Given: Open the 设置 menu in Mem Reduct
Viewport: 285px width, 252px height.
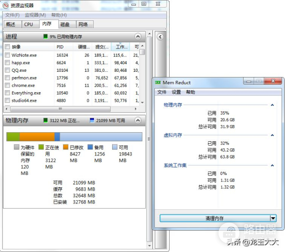Looking at the screenshot, I should pyautogui.click(x=176, y=92).
